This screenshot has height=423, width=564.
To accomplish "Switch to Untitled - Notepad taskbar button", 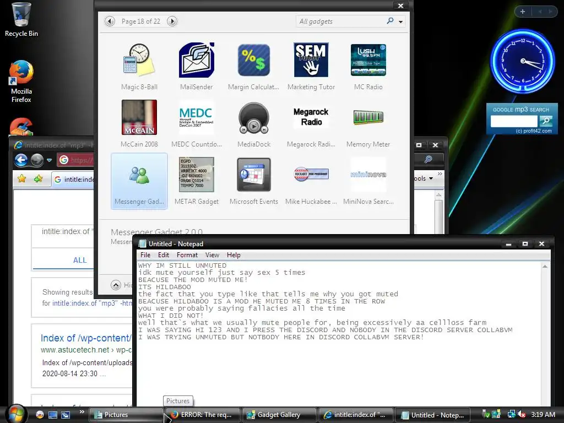I will pyautogui.click(x=432, y=415).
